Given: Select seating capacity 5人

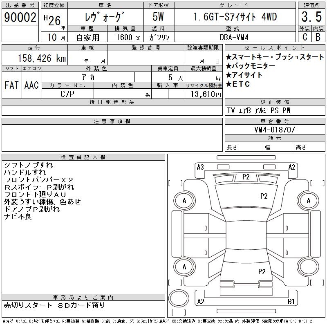Looking at the screenshot, I should coord(175,78).
